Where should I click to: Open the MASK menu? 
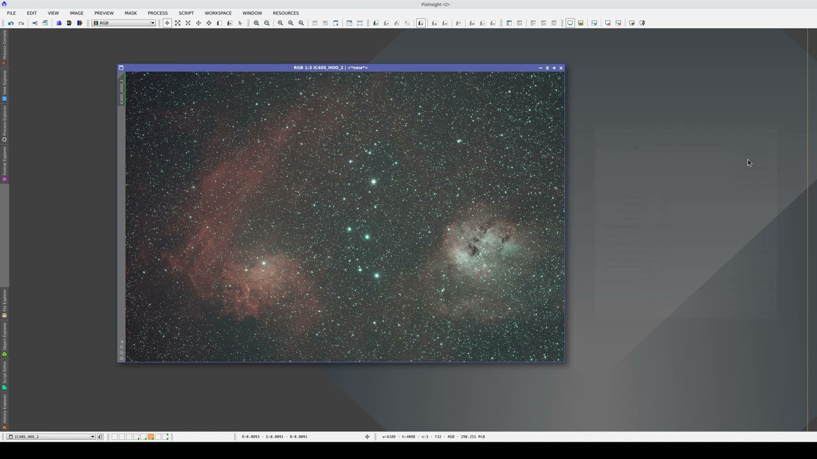click(131, 13)
